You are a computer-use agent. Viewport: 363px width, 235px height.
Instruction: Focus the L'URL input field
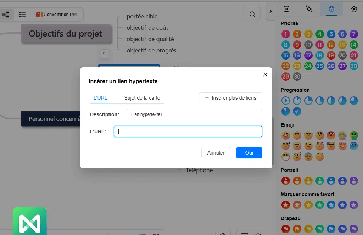tap(188, 132)
